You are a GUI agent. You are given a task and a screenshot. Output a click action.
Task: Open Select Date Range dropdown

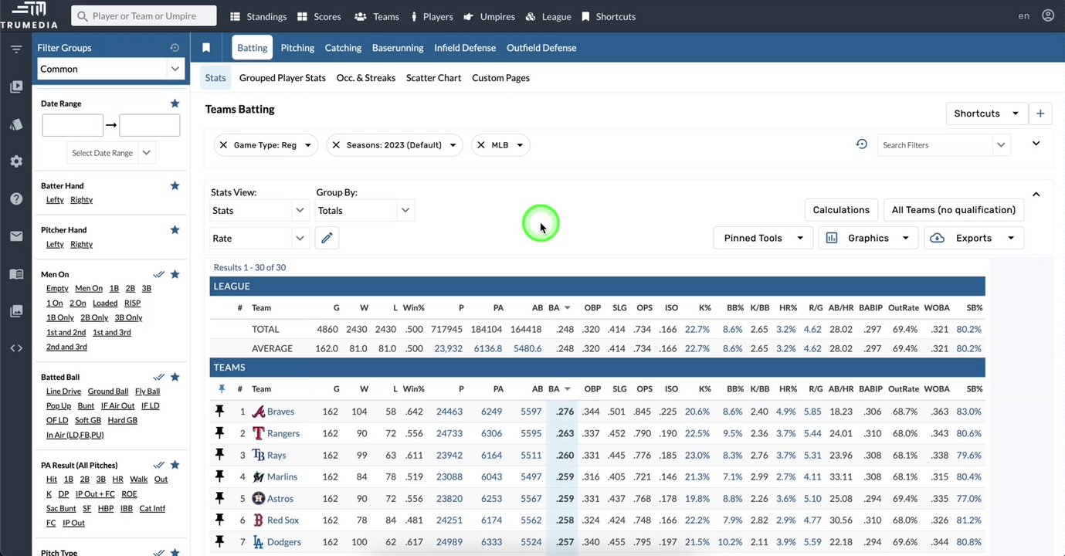tap(111, 153)
